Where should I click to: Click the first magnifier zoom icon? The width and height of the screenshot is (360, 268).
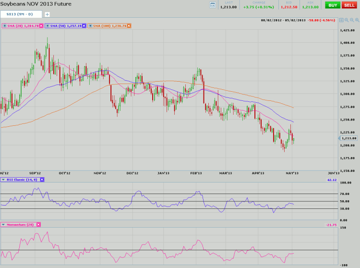coord(347,20)
